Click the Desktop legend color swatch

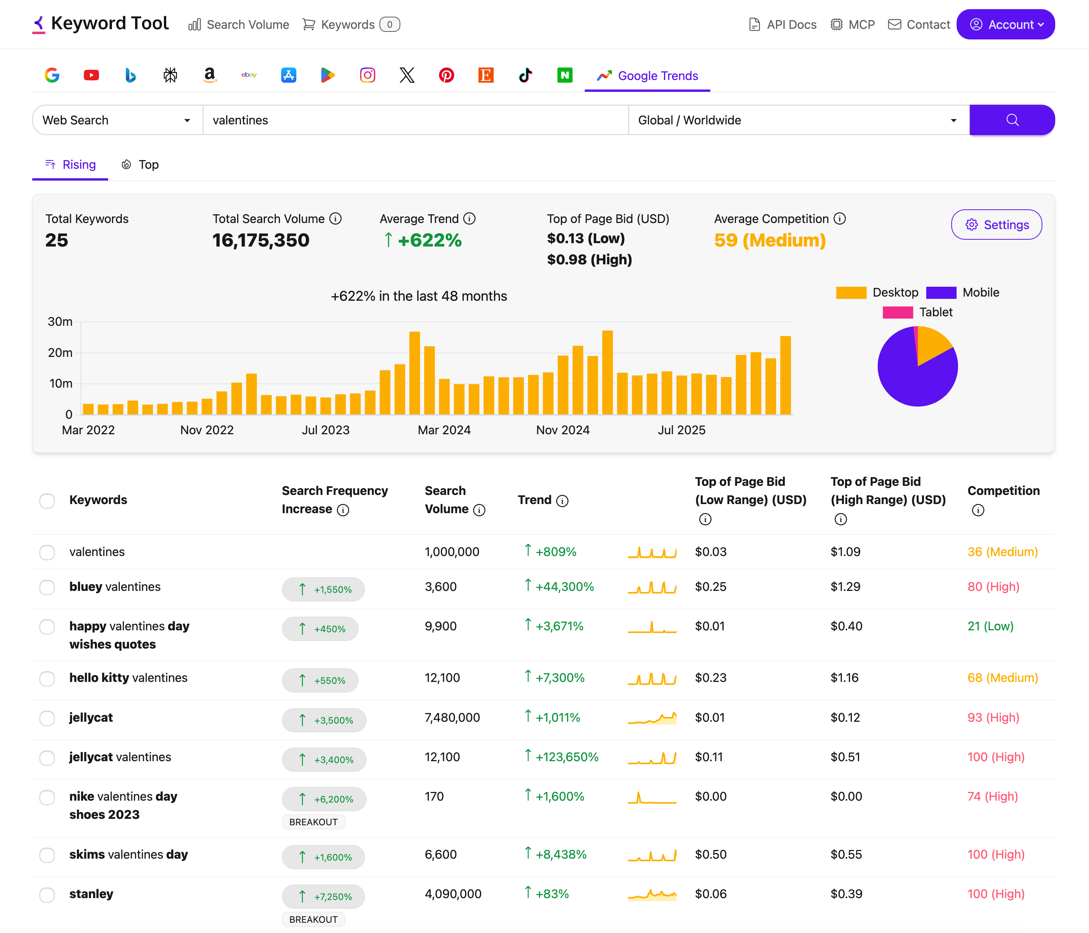point(851,293)
